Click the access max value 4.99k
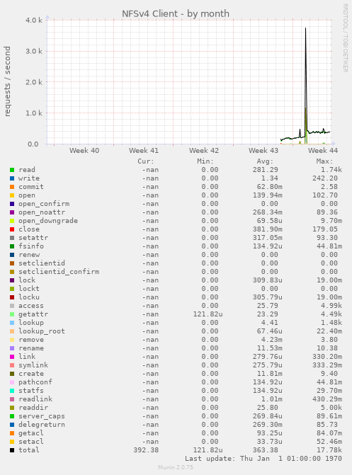Viewport: 352px width, 475px height. (x=331, y=306)
